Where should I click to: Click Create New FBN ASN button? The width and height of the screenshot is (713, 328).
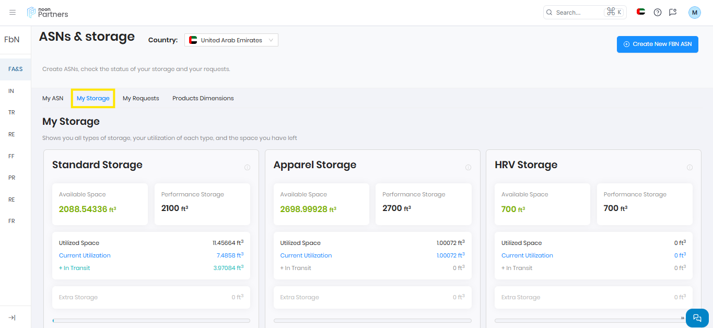(658, 44)
